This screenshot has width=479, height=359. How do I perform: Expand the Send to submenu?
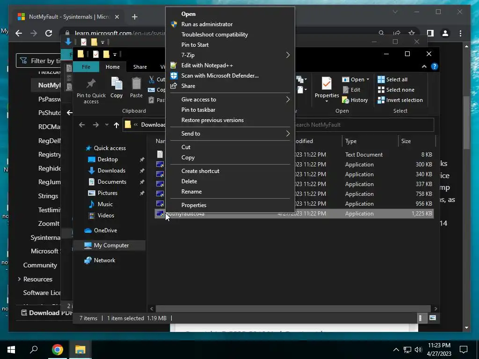pos(230,133)
